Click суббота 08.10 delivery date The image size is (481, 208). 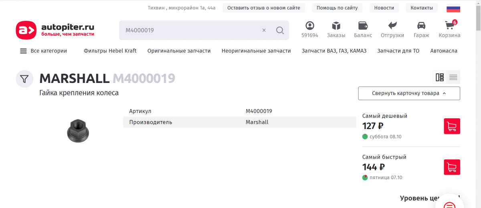pos(385,137)
